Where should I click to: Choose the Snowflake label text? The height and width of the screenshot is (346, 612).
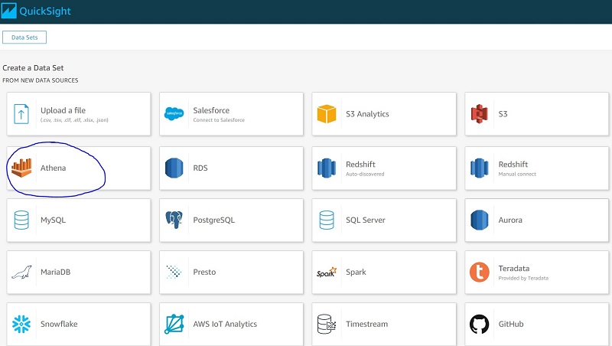click(59, 324)
